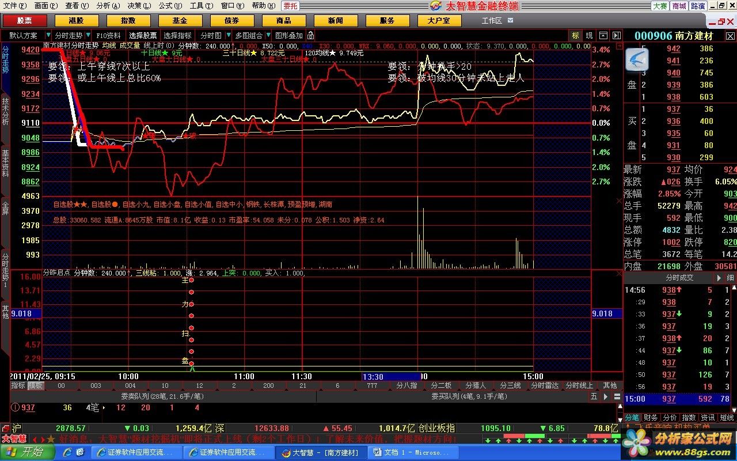Open the 路演 link button

coord(698,6)
